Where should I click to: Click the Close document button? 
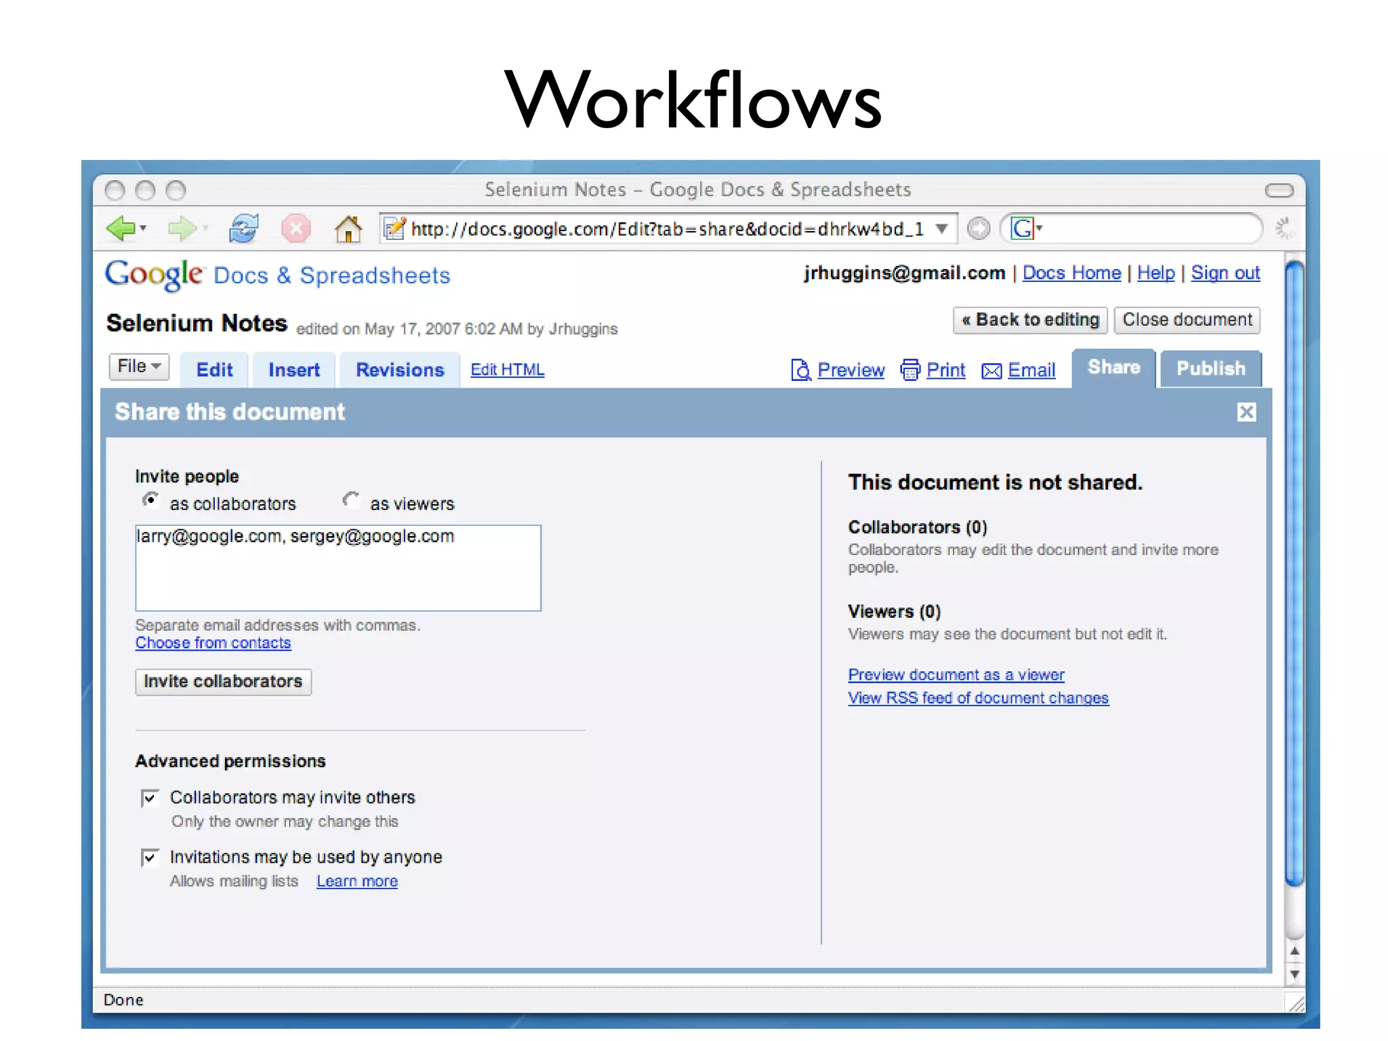[1187, 320]
